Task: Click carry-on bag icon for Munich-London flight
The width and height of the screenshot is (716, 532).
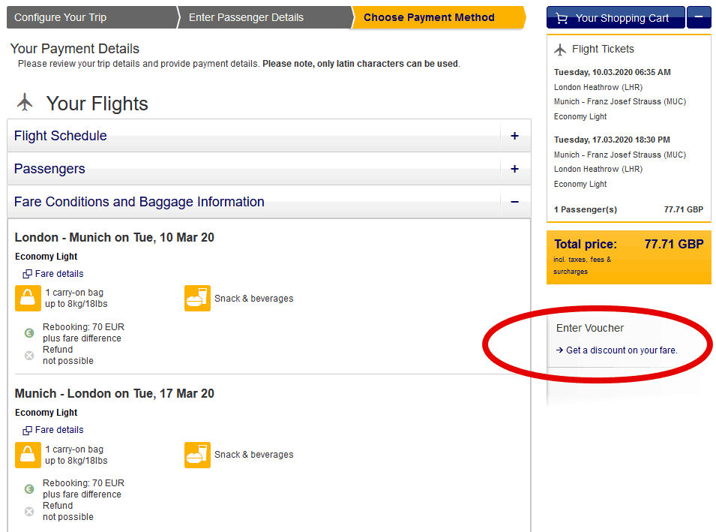Action: (x=28, y=455)
